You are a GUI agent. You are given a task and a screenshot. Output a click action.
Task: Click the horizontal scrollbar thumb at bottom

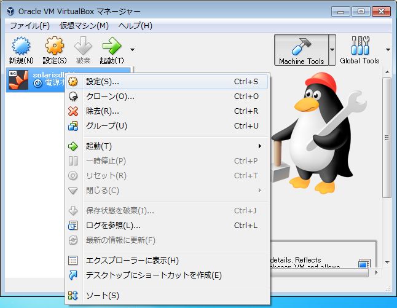click(320, 273)
